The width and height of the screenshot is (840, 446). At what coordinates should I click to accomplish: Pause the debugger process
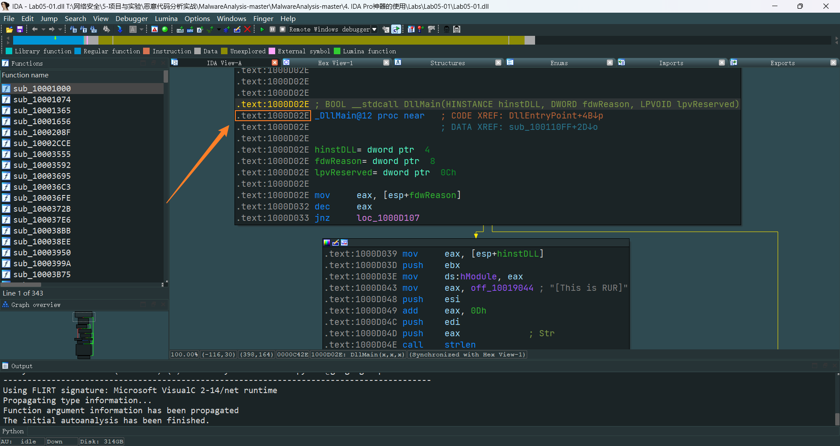pos(272,29)
